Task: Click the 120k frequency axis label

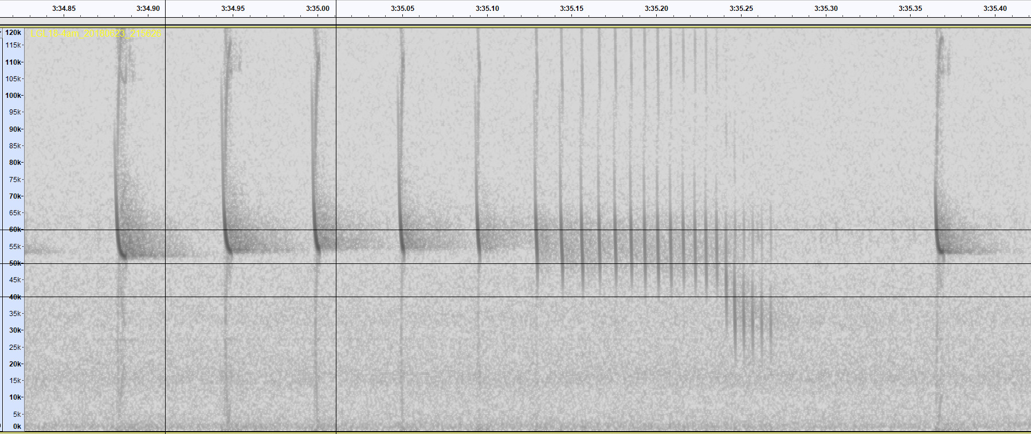Action: tap(13, 33)
